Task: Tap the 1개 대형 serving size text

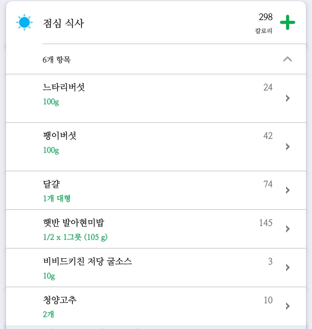Action: point(57,198)
